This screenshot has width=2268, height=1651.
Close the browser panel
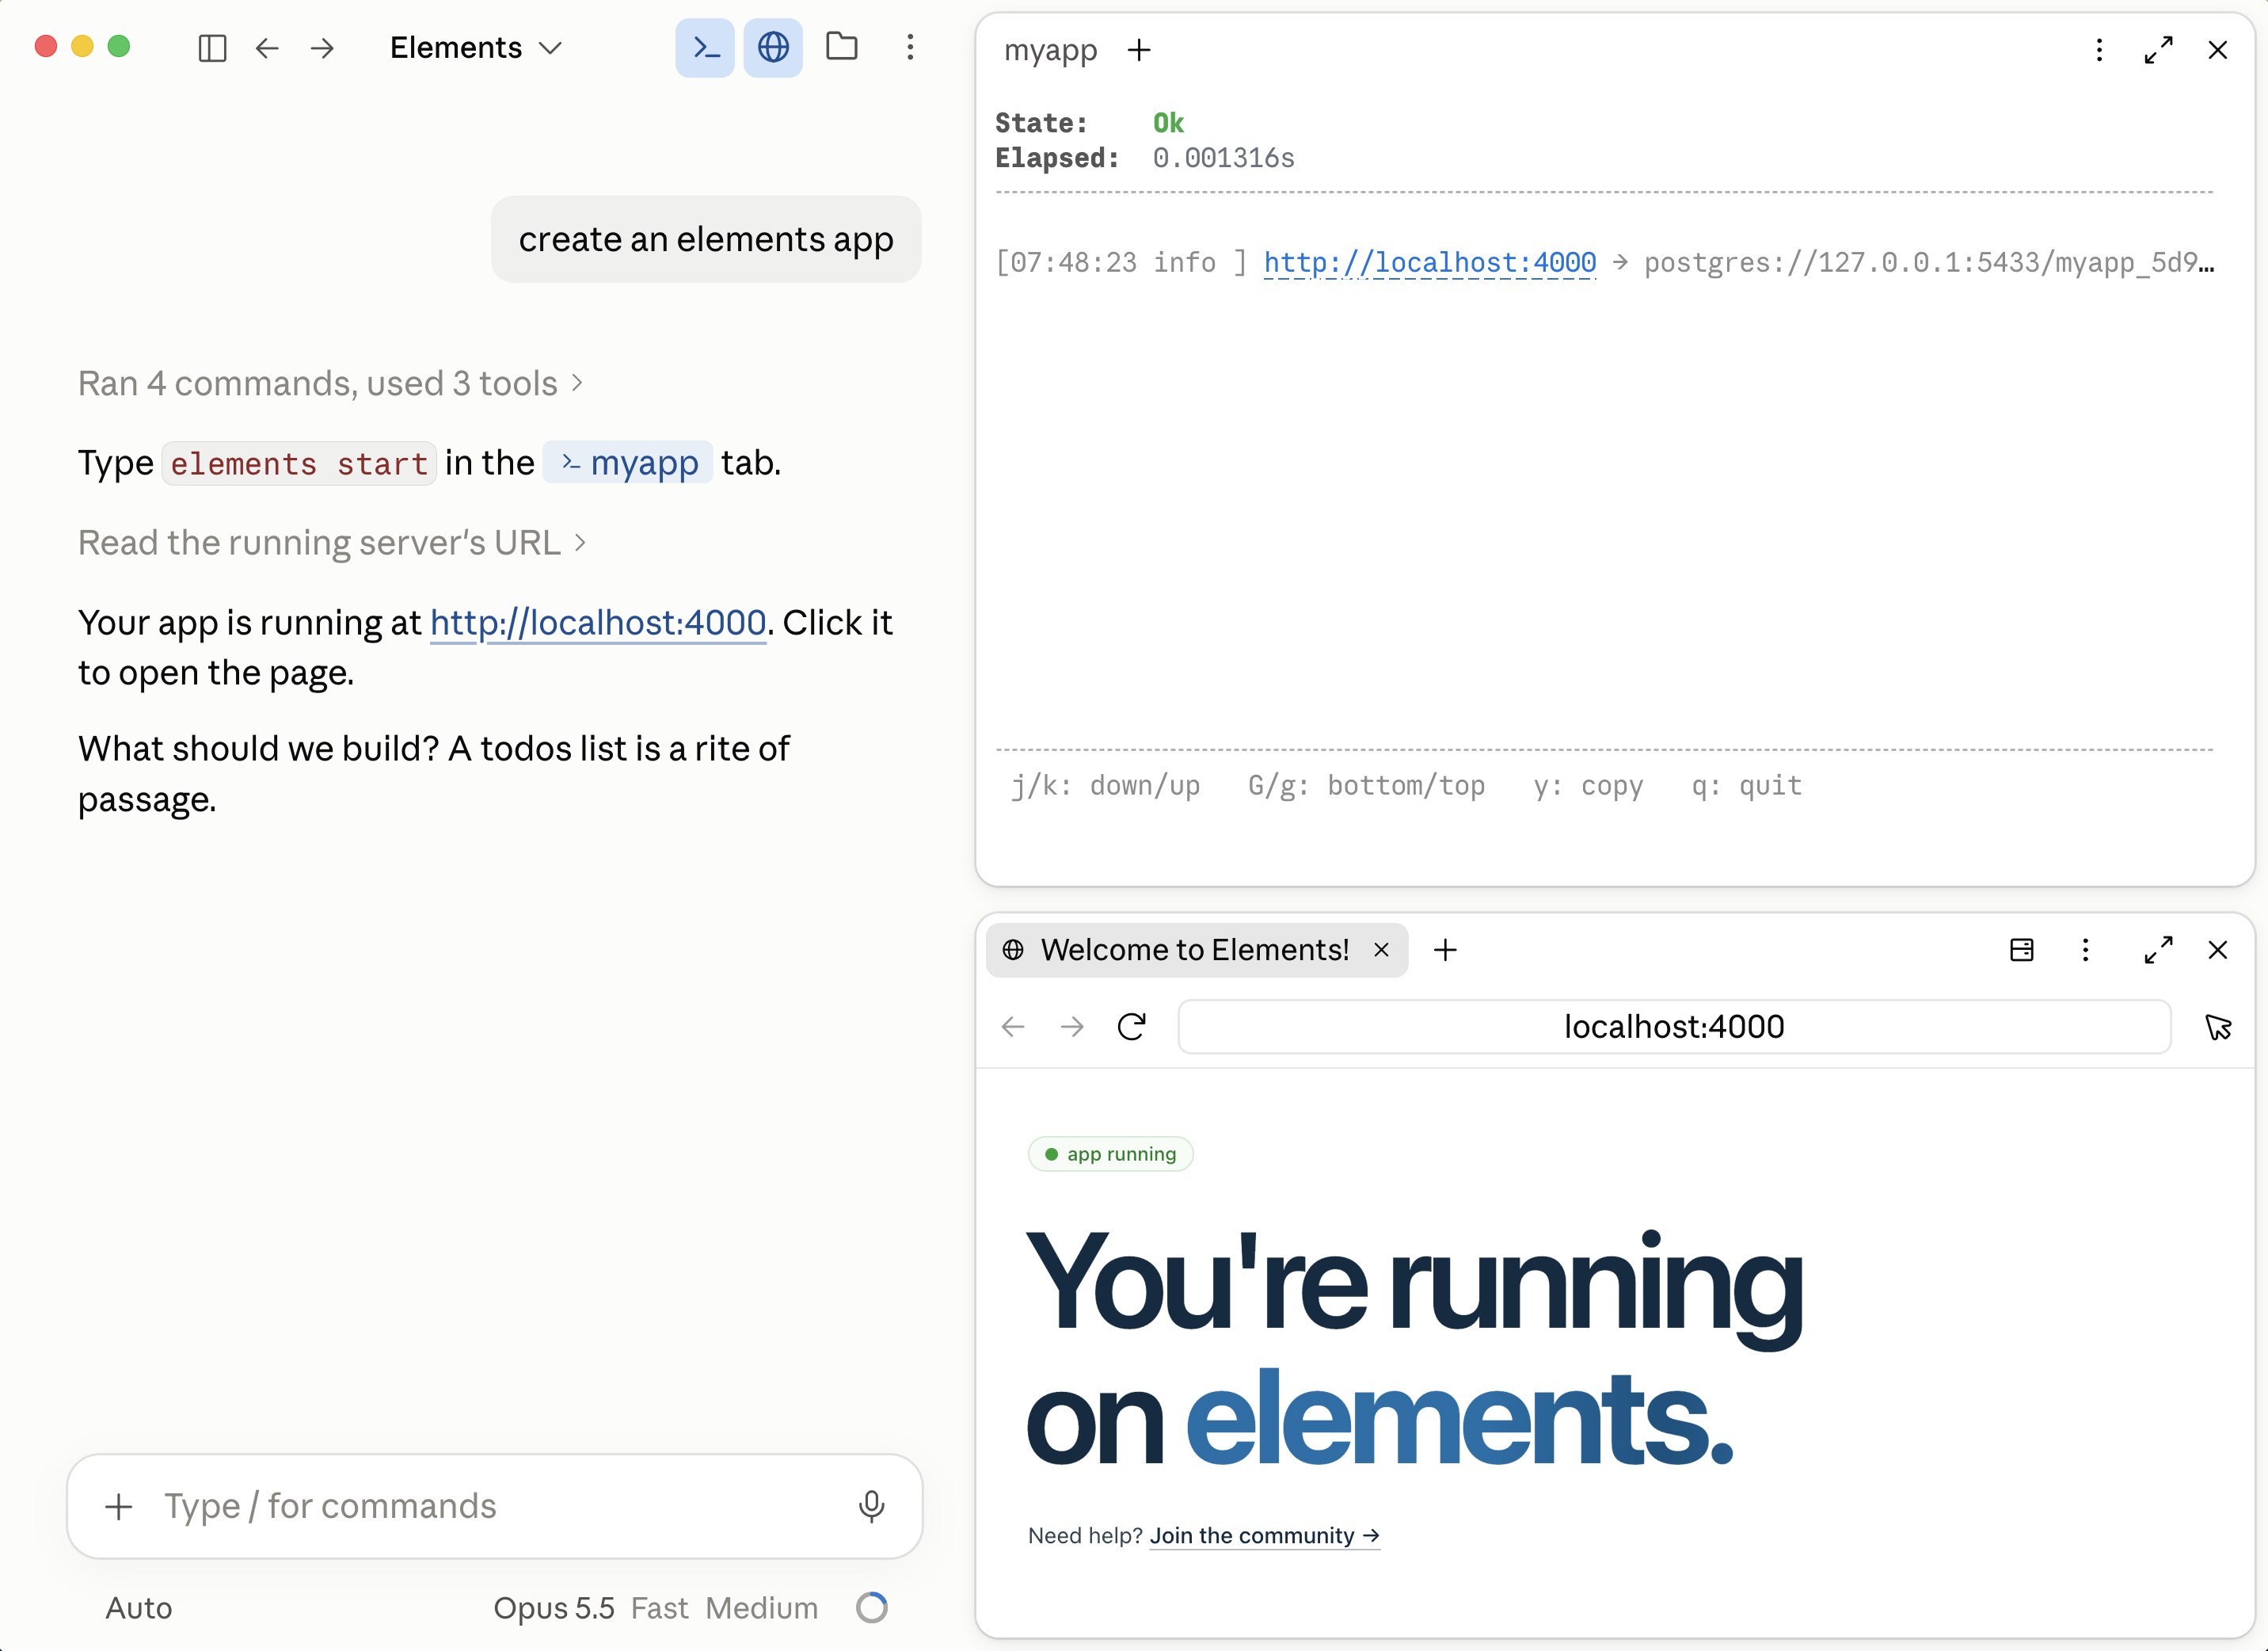pos(2217,950)
